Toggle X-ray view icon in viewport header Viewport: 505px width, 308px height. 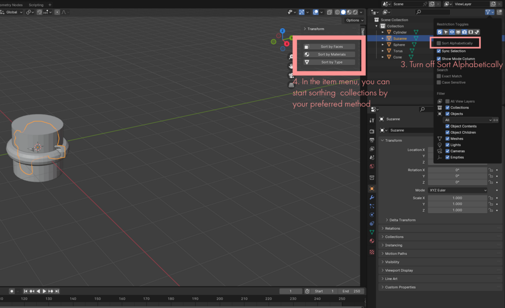(330, 12)
